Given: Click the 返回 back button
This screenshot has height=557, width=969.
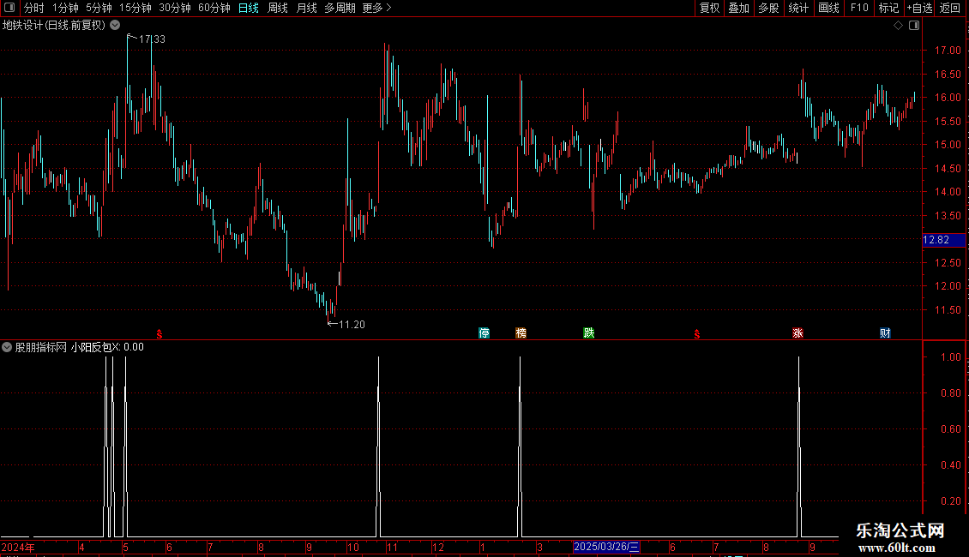Looking at the screenshot, I should coord(950,8).
